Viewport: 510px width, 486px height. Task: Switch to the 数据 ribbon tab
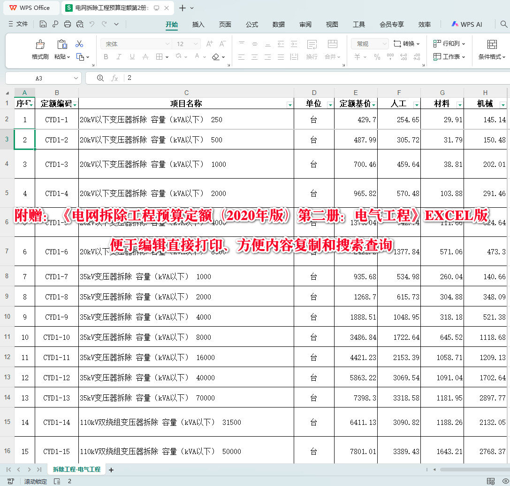click(278, 24)
